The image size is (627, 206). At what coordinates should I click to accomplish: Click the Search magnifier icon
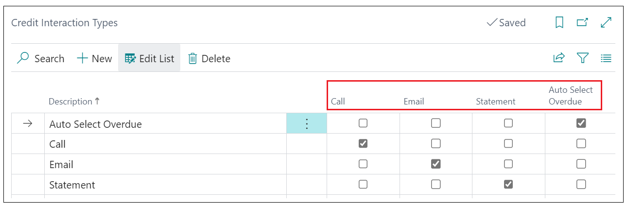tap(23, 58)
